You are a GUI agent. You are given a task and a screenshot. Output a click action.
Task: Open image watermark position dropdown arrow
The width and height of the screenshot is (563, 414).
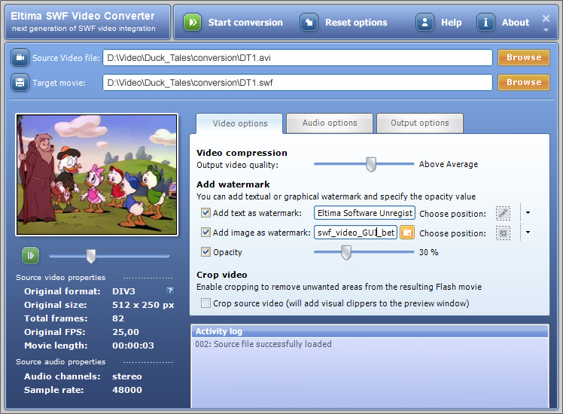coord(528,233)
